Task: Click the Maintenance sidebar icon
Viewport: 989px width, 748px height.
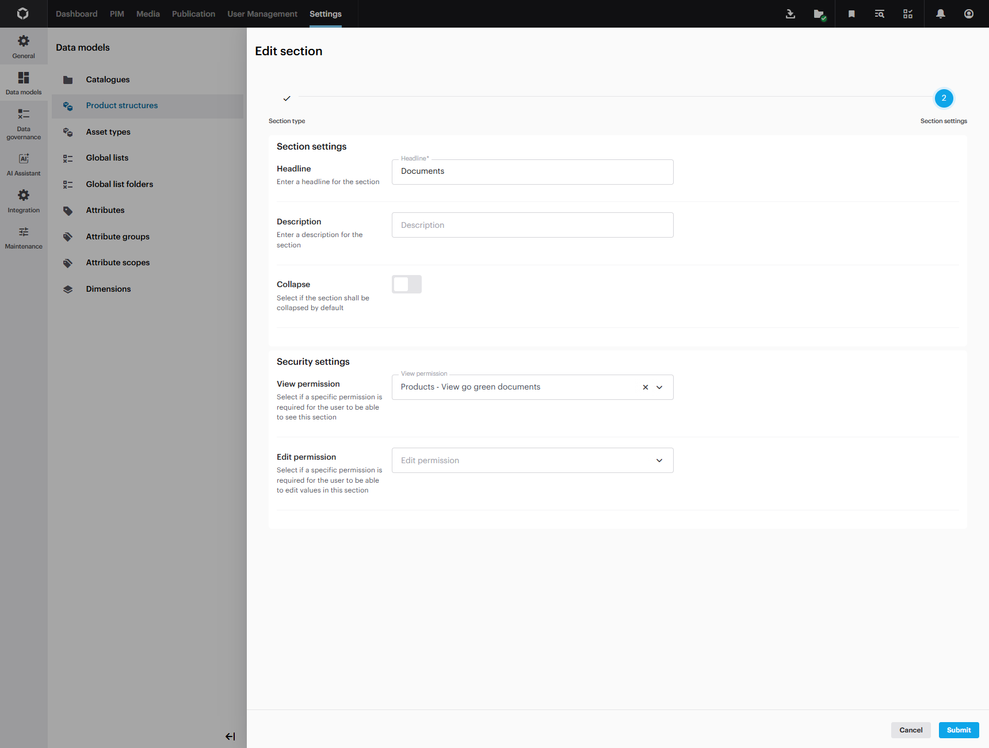Action: [24, 237]
